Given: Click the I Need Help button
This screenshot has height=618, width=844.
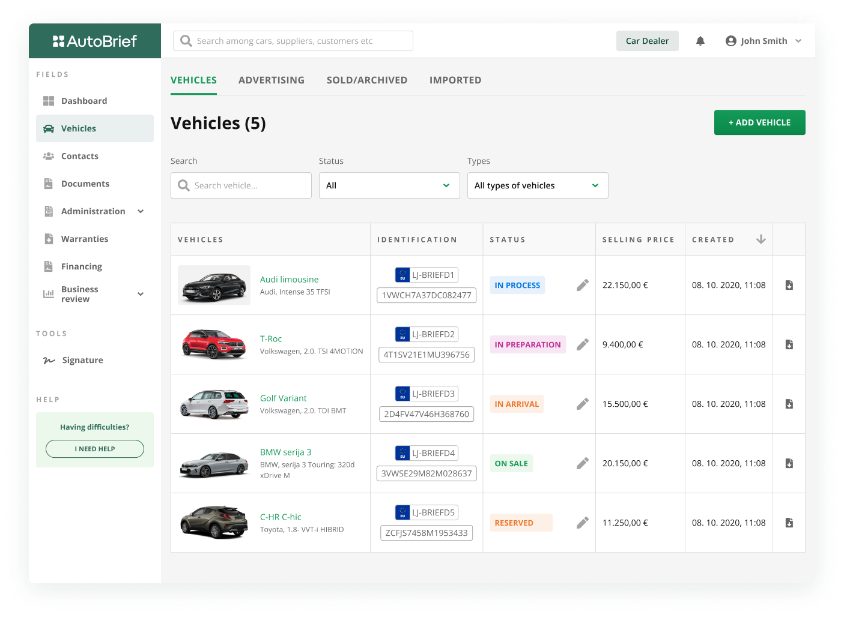Looking at the screenshot, I should (x=94, y=448).
